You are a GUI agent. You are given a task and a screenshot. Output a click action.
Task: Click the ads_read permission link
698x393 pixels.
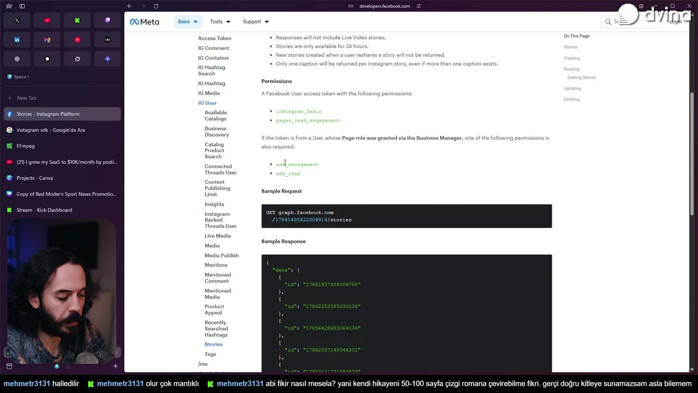[288, 174]
